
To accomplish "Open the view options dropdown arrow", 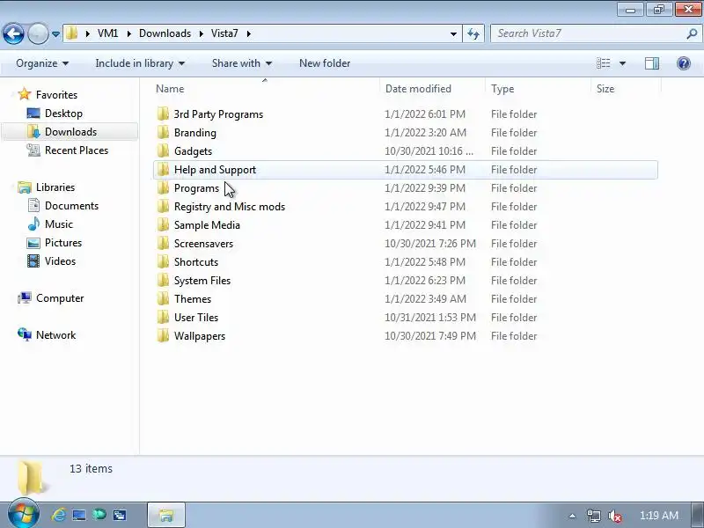I will point(622,63).
